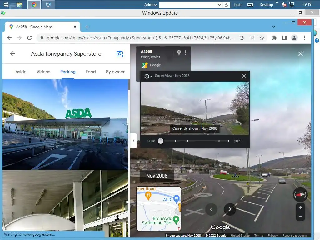
Task: Click the A4058 location pin icon
Action: tap(179, 53)
